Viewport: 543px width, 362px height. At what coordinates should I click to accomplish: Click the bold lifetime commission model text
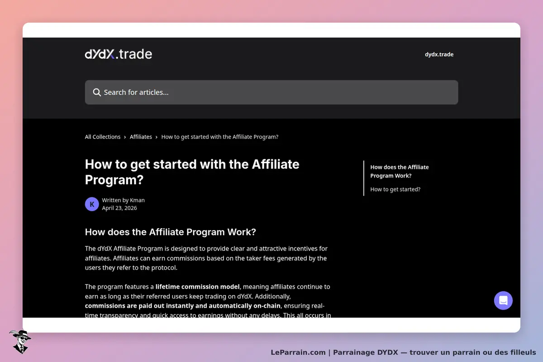(198, 286)
